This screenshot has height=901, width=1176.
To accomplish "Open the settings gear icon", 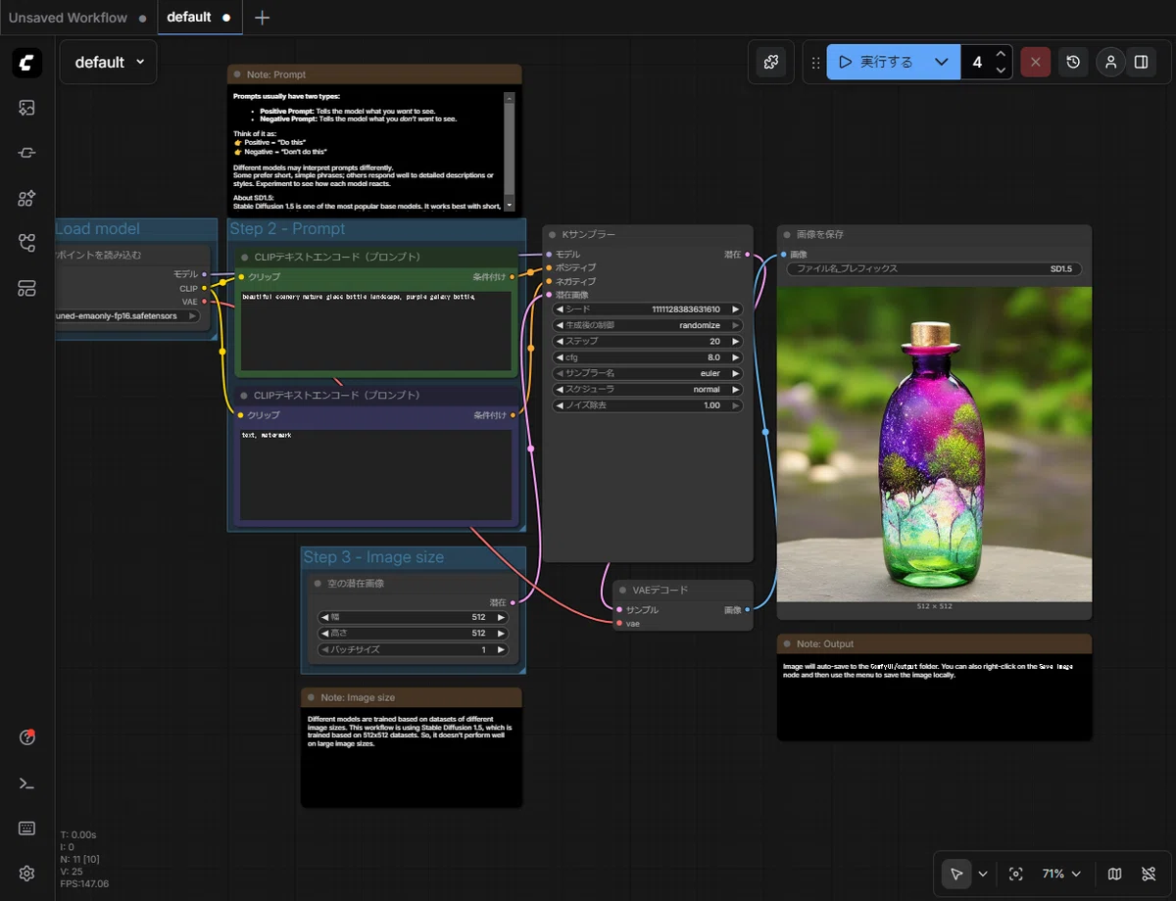I will click(x=27, y=873).
